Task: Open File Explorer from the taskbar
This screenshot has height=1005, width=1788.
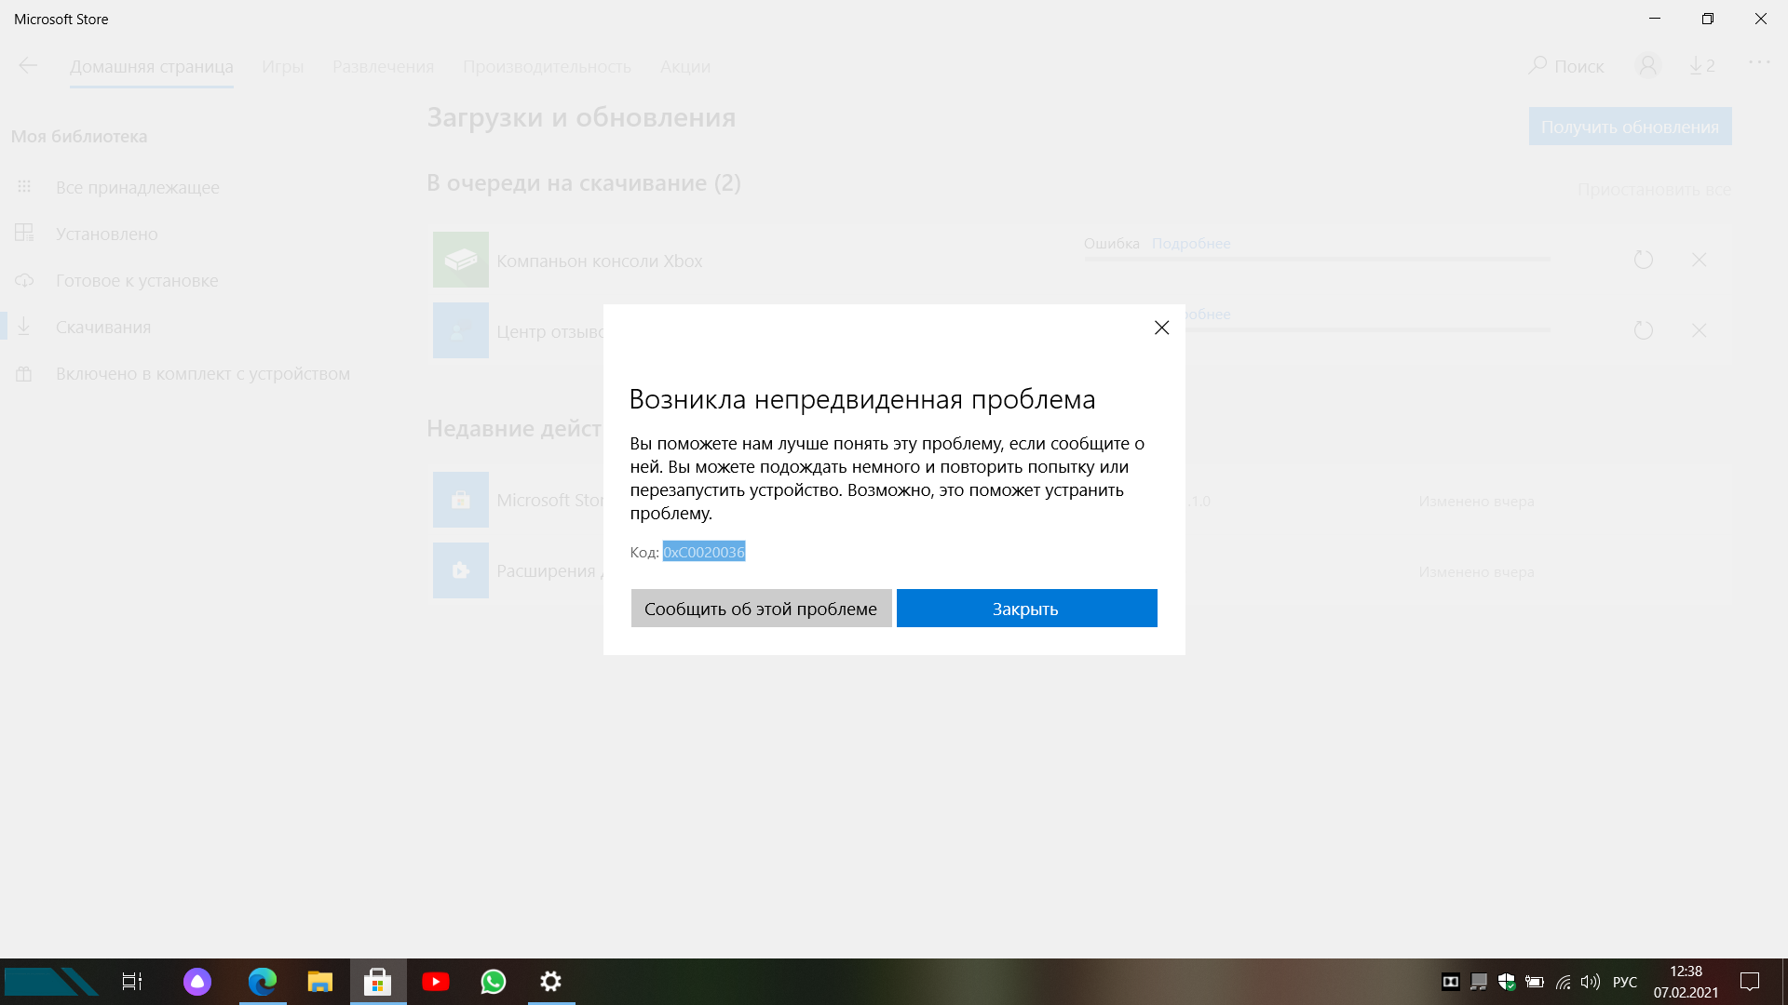Action: [x=320, y=982]
